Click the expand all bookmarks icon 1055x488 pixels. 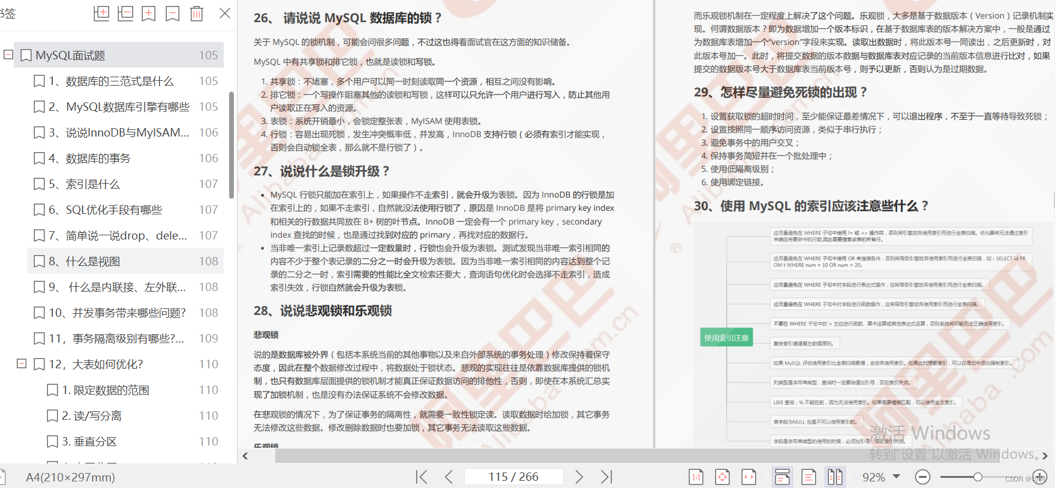tap(101, 13)
